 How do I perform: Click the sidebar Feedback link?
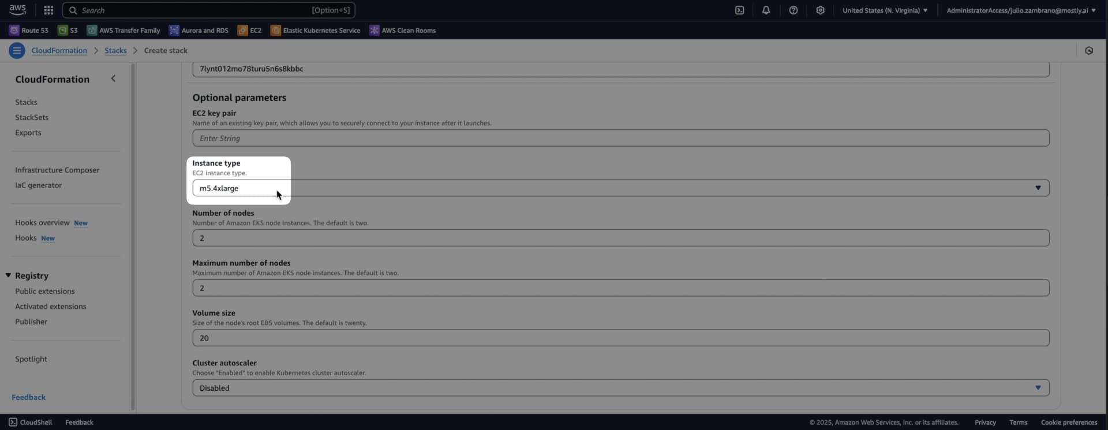[x=28, y=397]
